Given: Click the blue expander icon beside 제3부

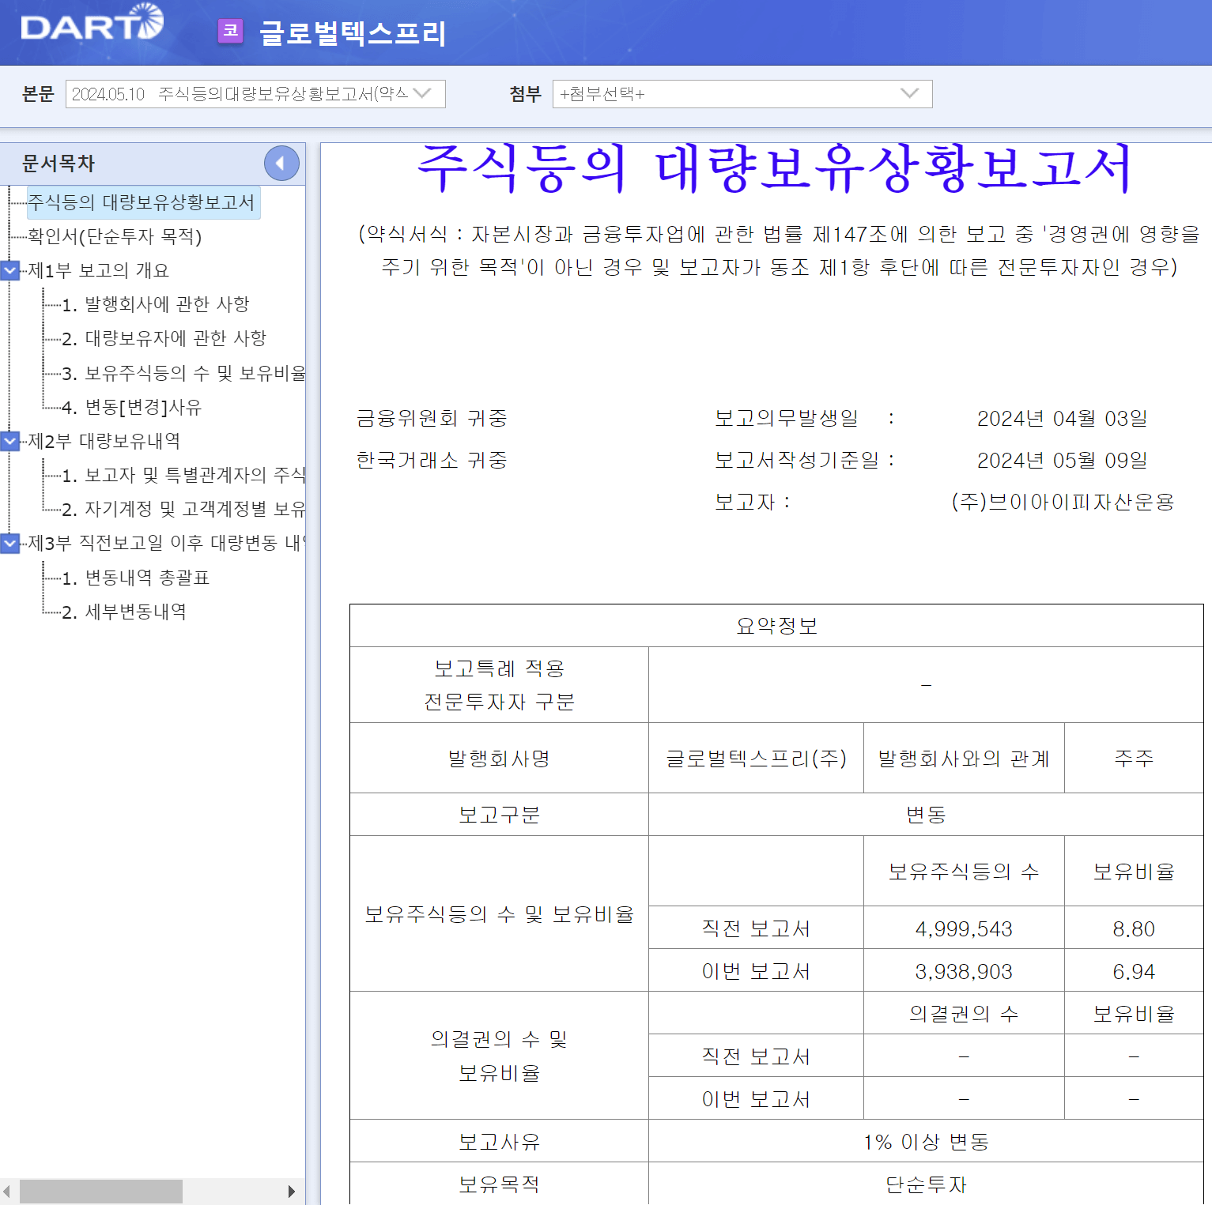Looking at the screenshot, I should pos(10,543).
